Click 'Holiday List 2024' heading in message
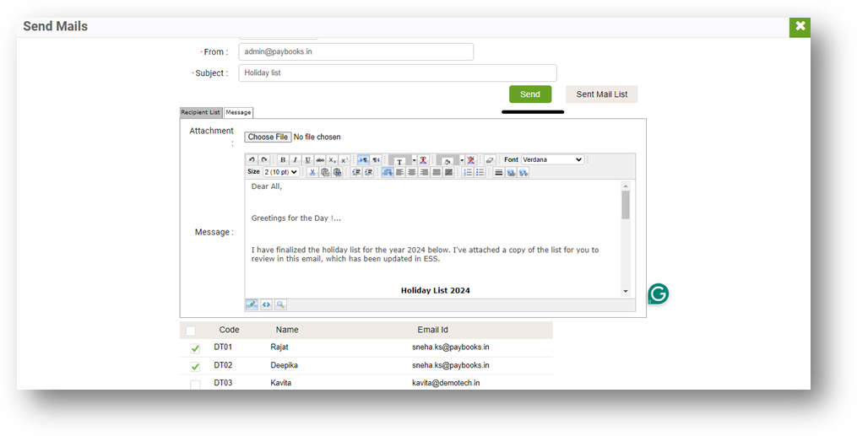This screenshot has width=857, height=436. [x=436, y=290]
